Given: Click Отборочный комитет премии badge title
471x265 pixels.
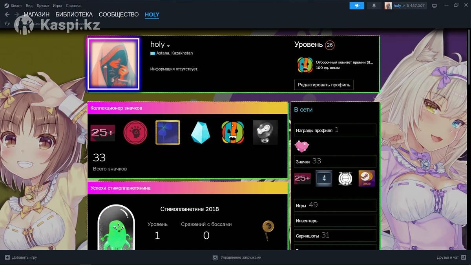Looking at the screenshot, I should point(345,62).
